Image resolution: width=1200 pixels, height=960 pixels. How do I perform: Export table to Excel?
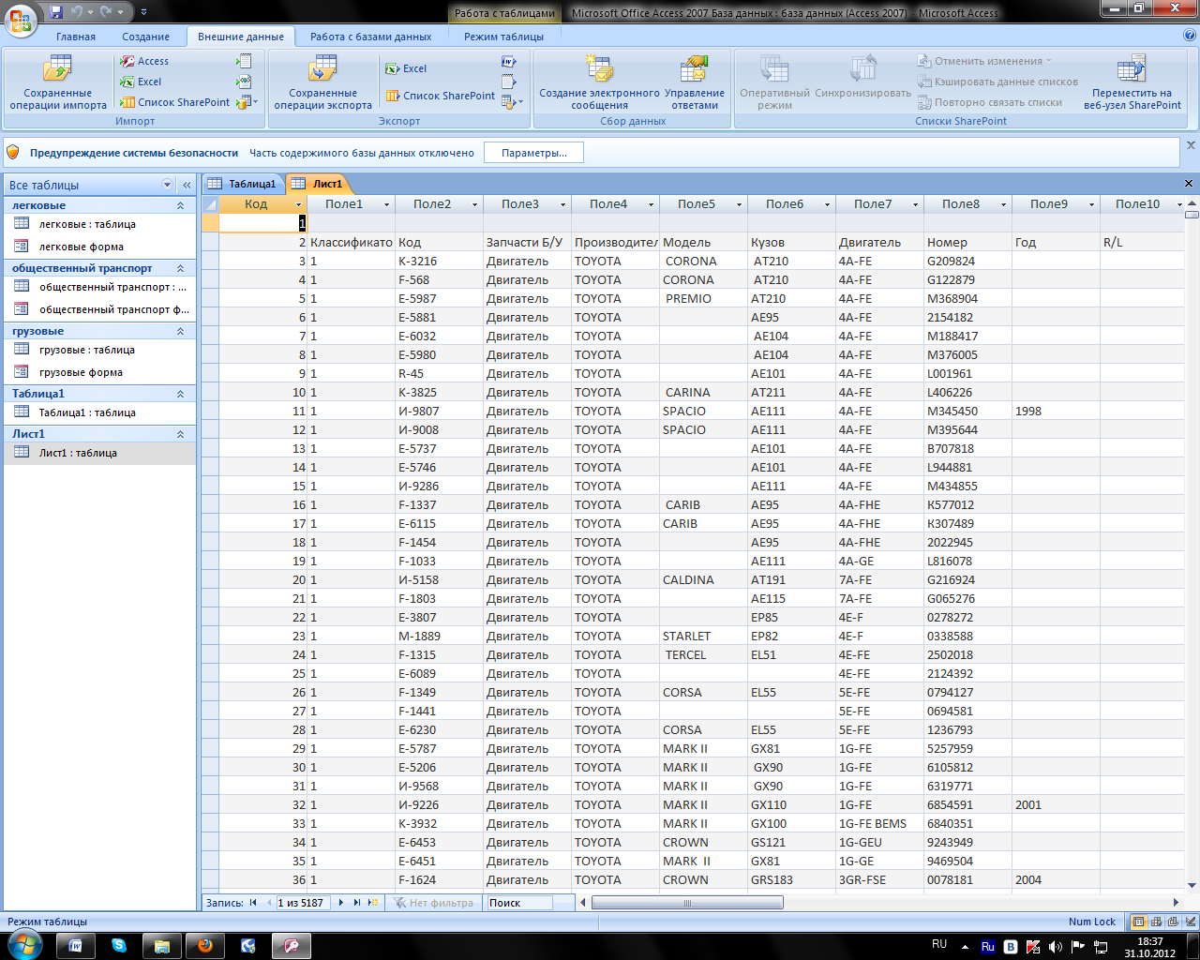(406, 68)
